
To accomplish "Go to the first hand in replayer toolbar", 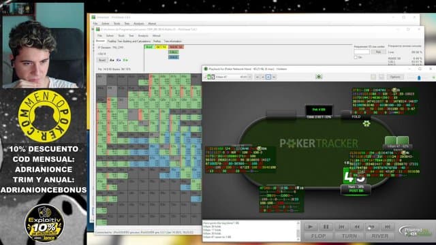I will (x=258, y=77).
